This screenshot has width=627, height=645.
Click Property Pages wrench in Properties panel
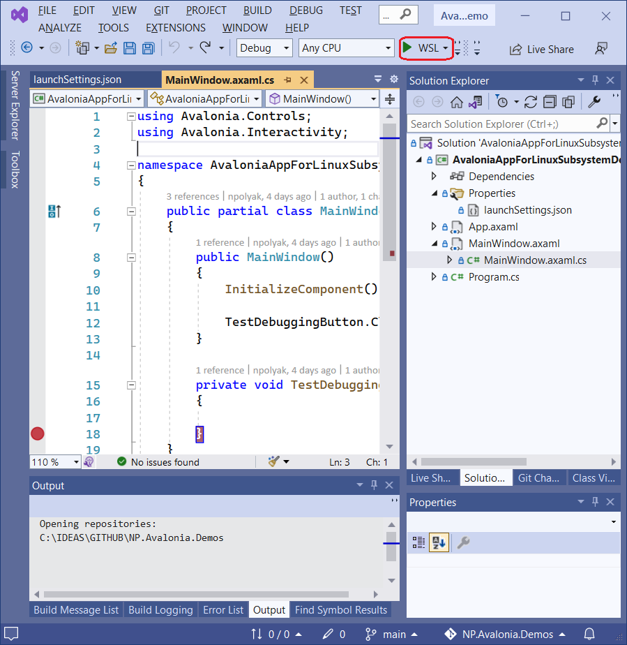coord(464,542)
